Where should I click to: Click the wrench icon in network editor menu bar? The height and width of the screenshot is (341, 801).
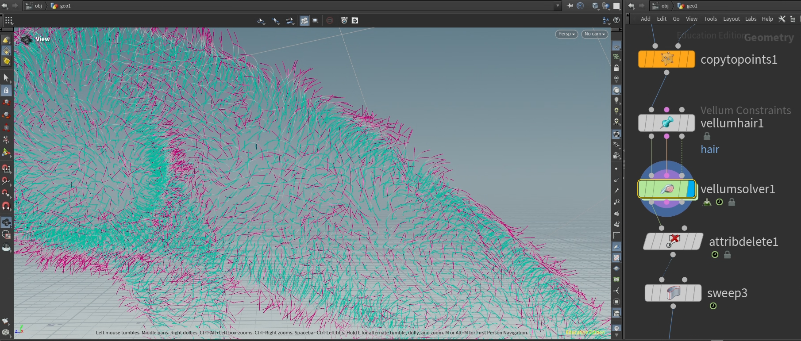(782, 19)
